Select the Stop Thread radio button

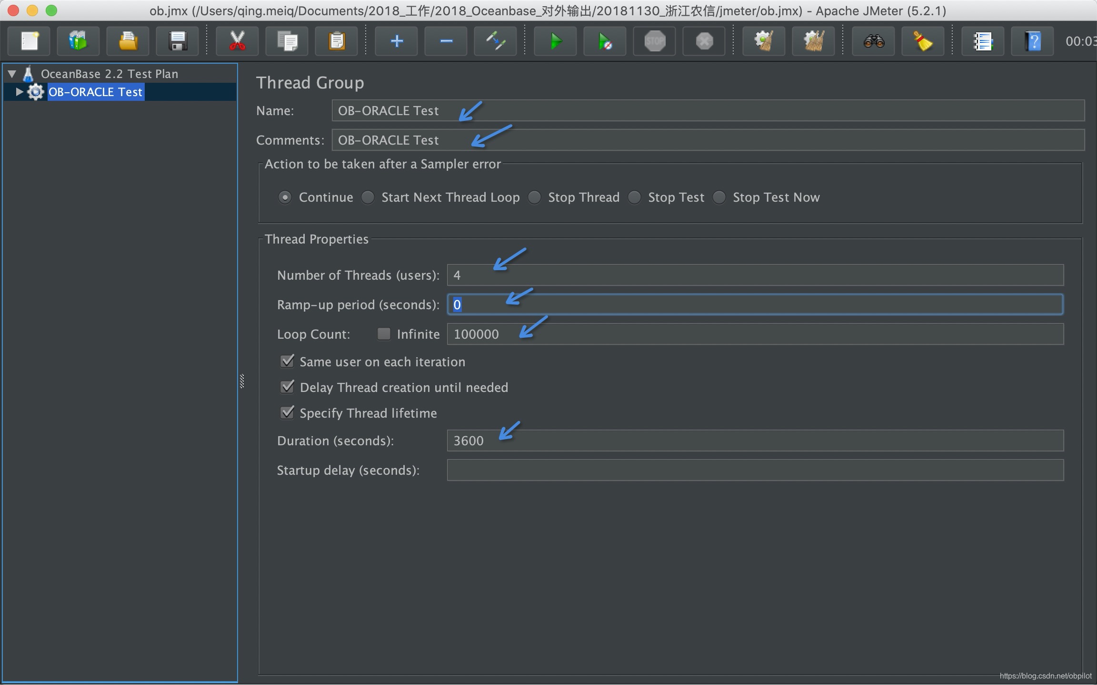pyautogui.click(x=534, y=197)
